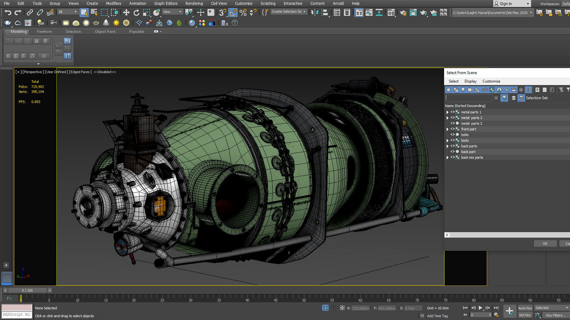Click the teapot icon on the second toolbar row
Screen dimensions: 570x320
[x=8, y=23]
